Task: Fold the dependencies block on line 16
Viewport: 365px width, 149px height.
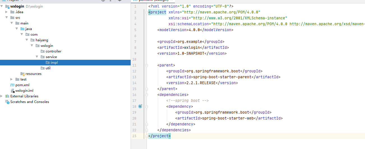Action: point(147,95)
